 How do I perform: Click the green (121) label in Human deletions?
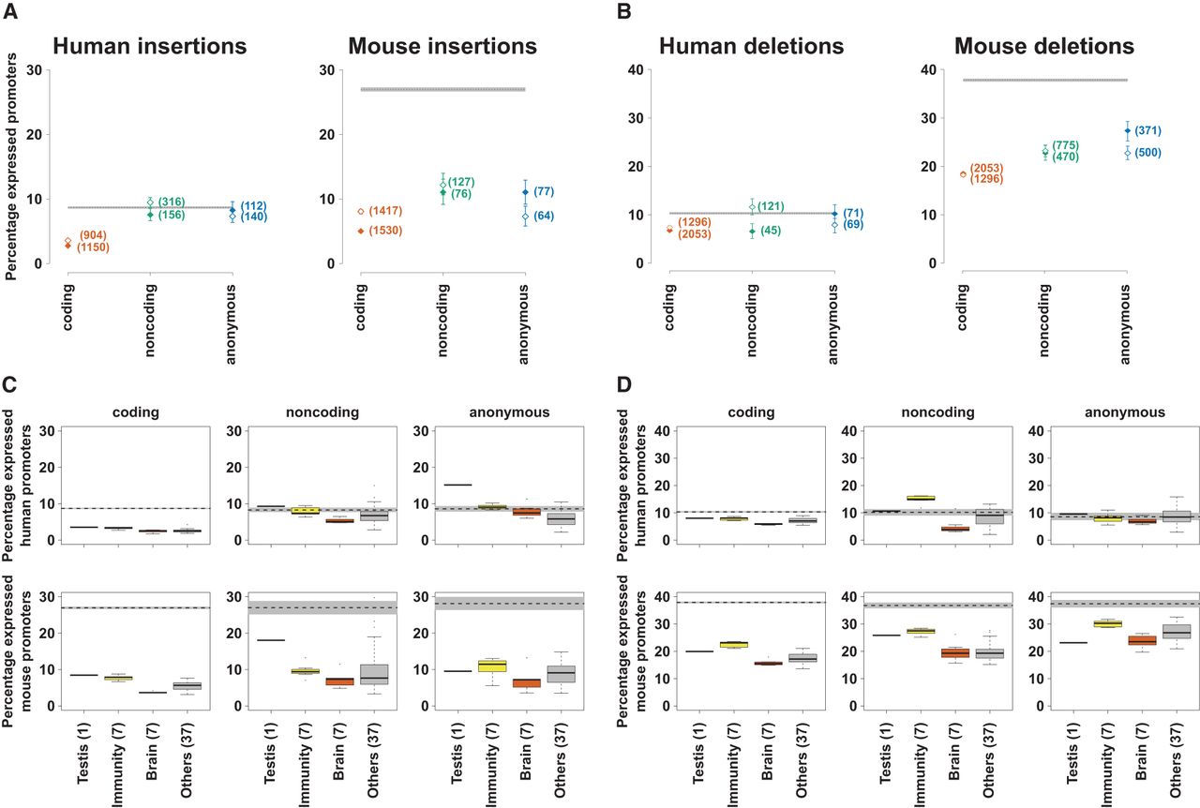tap(772, 206)
